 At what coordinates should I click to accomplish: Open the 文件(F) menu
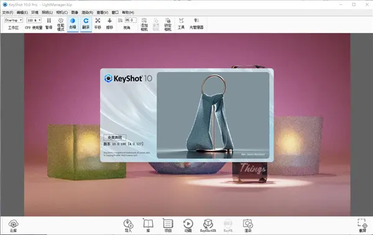[7, 12]
